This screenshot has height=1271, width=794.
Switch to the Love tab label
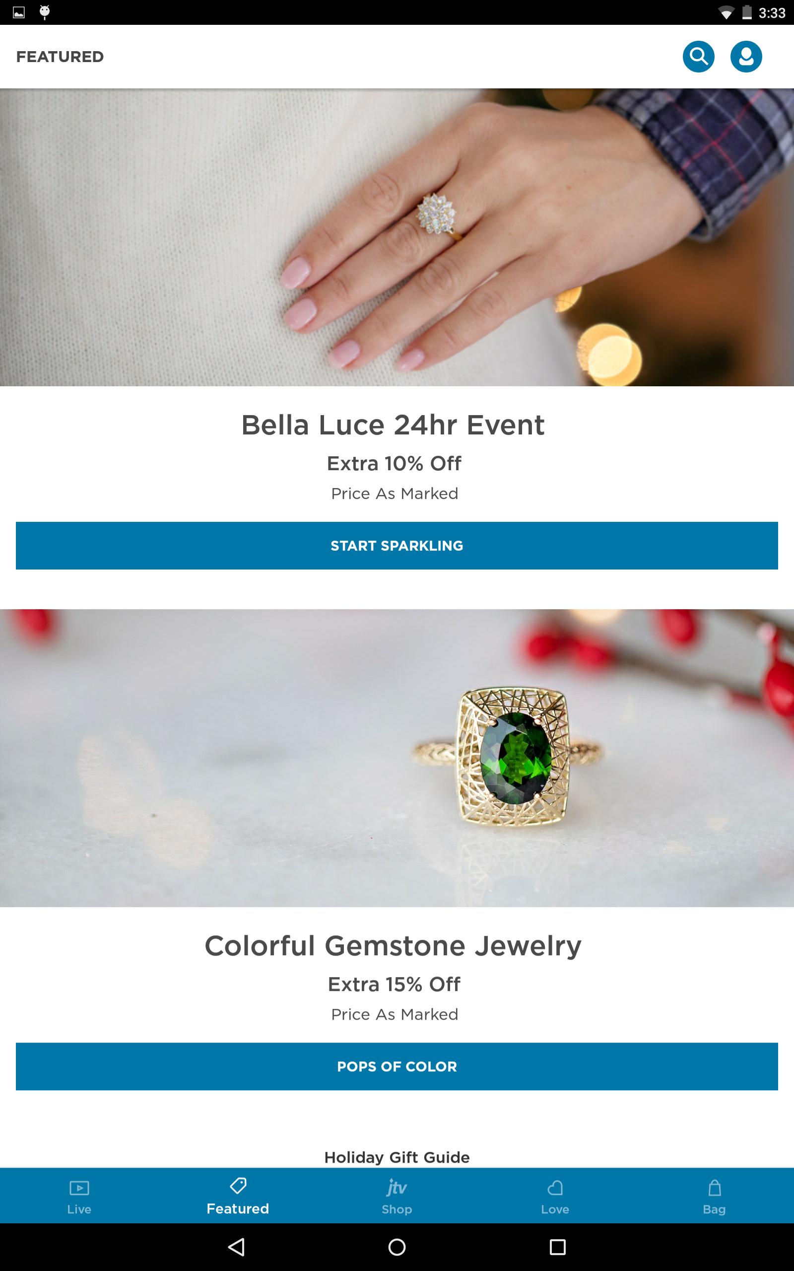[555, 1209]
